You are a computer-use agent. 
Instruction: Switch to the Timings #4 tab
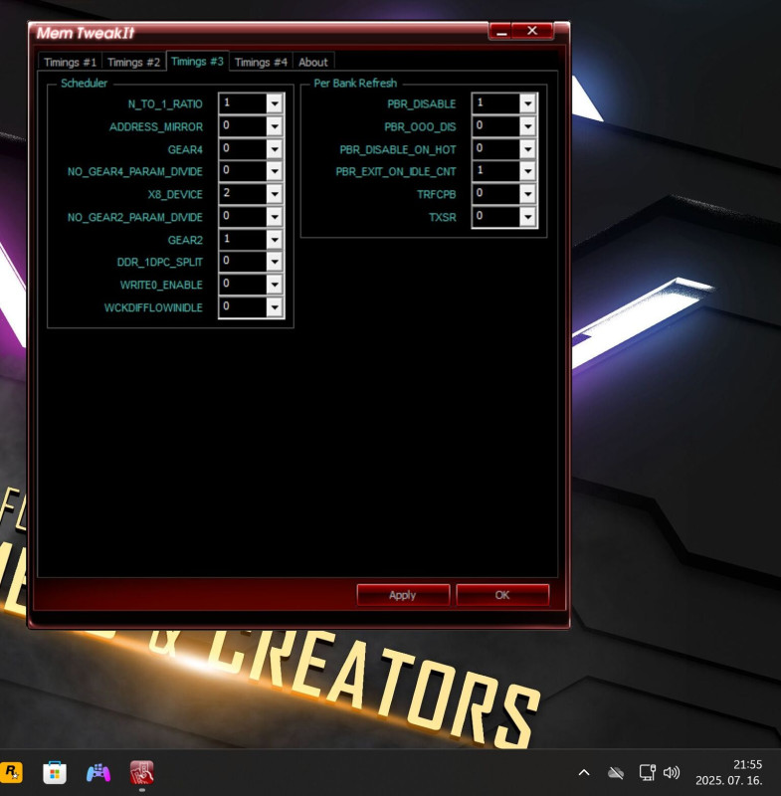(261, 63)
